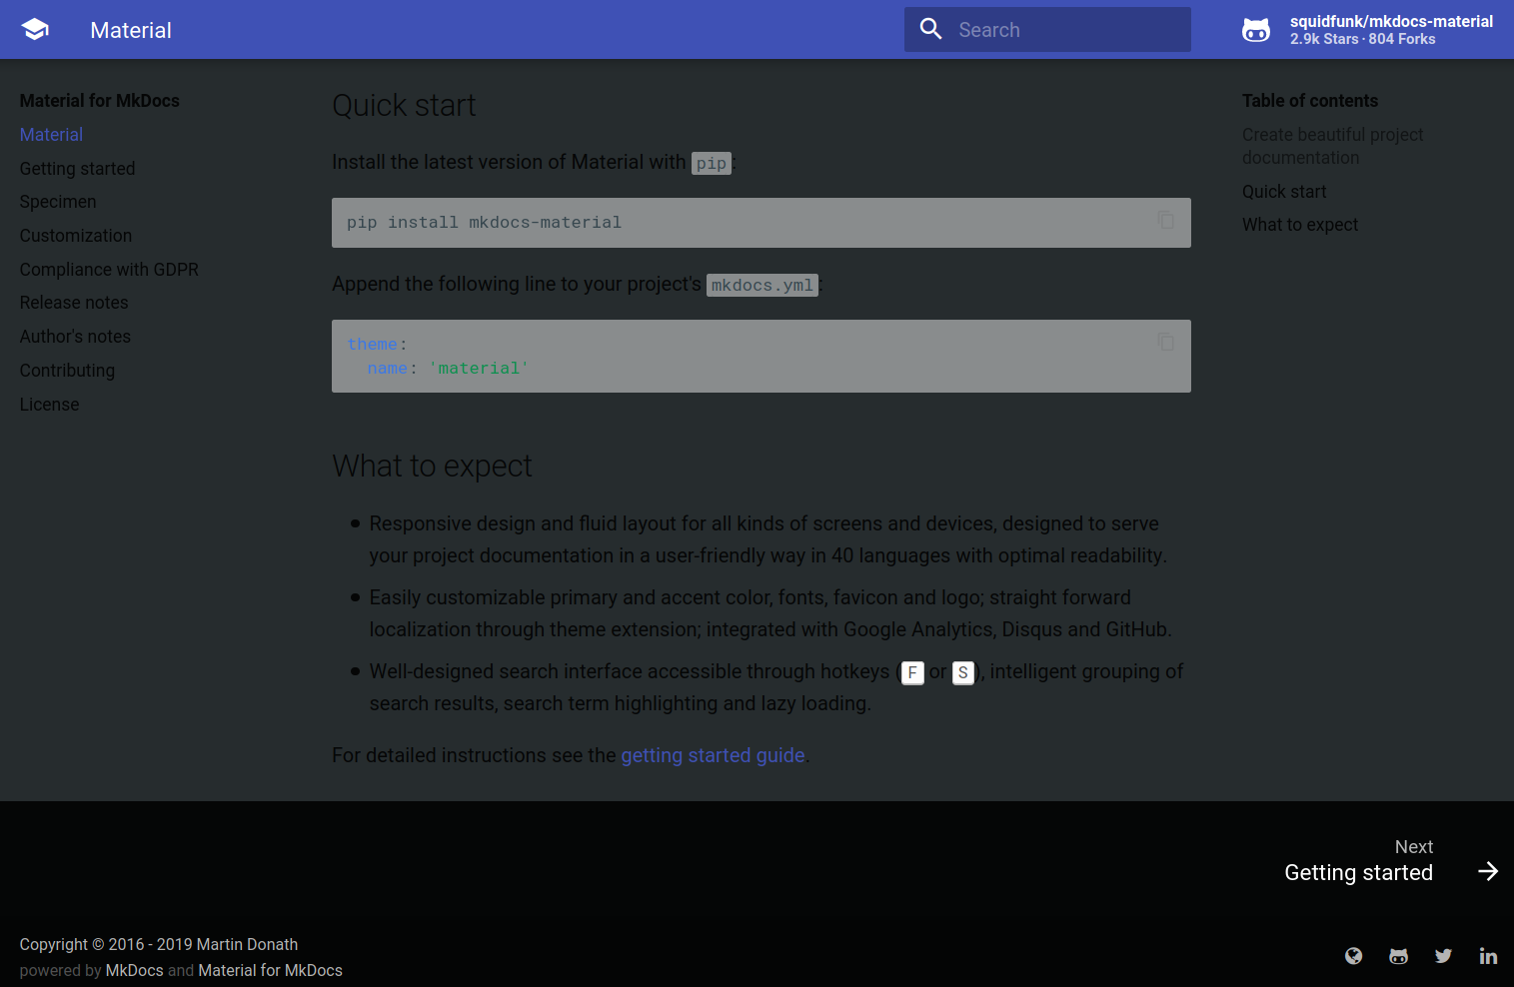
Task: Open Compliance with GDPR page
Action: [109, 270]
